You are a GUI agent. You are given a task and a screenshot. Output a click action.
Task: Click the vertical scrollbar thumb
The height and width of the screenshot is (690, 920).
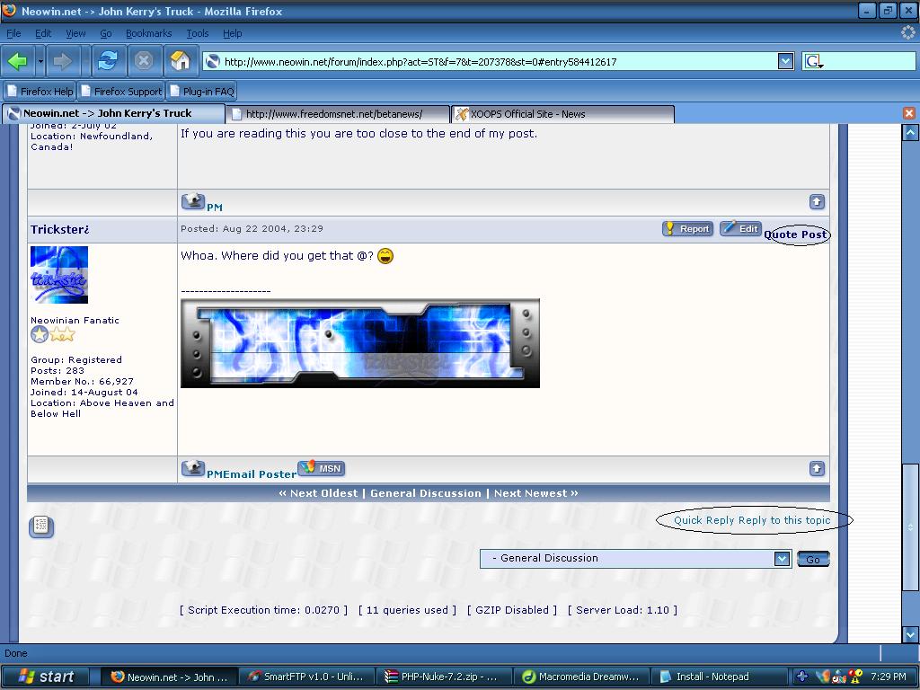pos(910,527)
